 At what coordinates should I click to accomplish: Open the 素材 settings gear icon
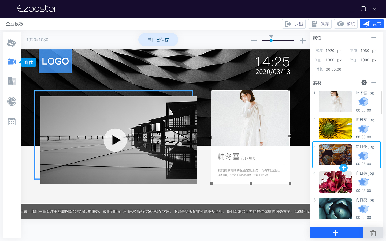pyautogui.click(x=364, y=82)
